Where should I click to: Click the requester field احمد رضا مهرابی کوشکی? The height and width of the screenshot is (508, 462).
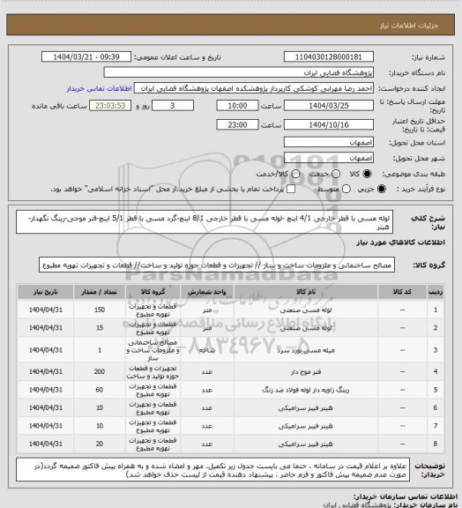[254, 88]
